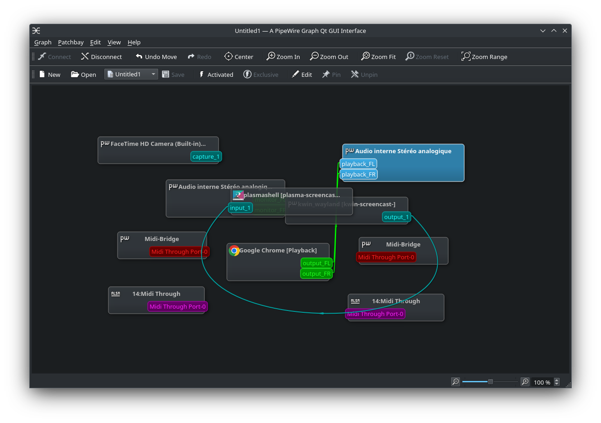The image size is (601, 423).
Task: Open the Patchbay menu
Action: [71, 43]
